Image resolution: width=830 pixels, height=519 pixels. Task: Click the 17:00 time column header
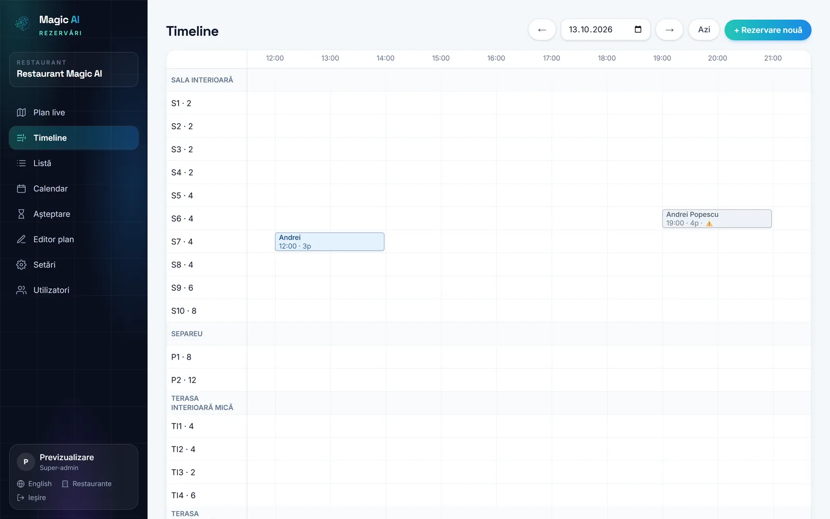tap(551, 58)
